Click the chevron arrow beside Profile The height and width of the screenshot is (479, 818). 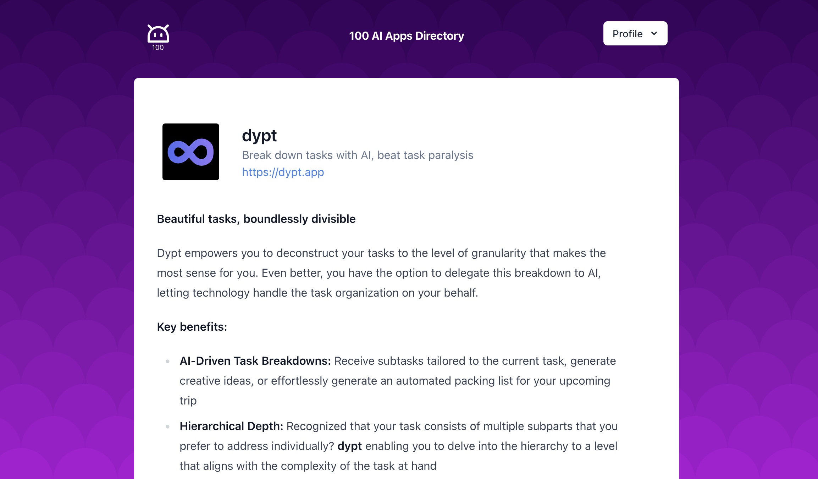click(654, 33)
